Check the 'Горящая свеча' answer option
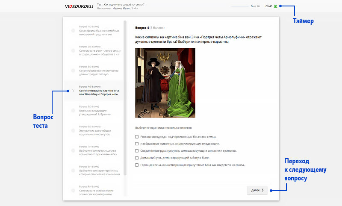 coord(137,165)
